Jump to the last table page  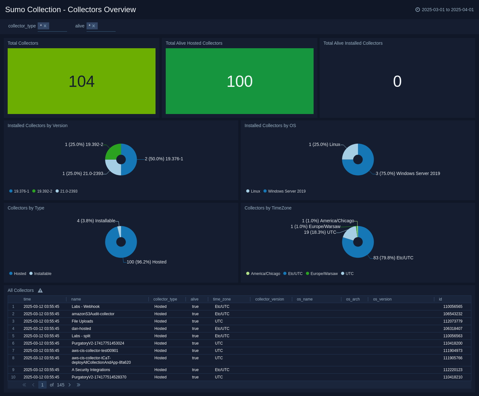pos(78,385)
